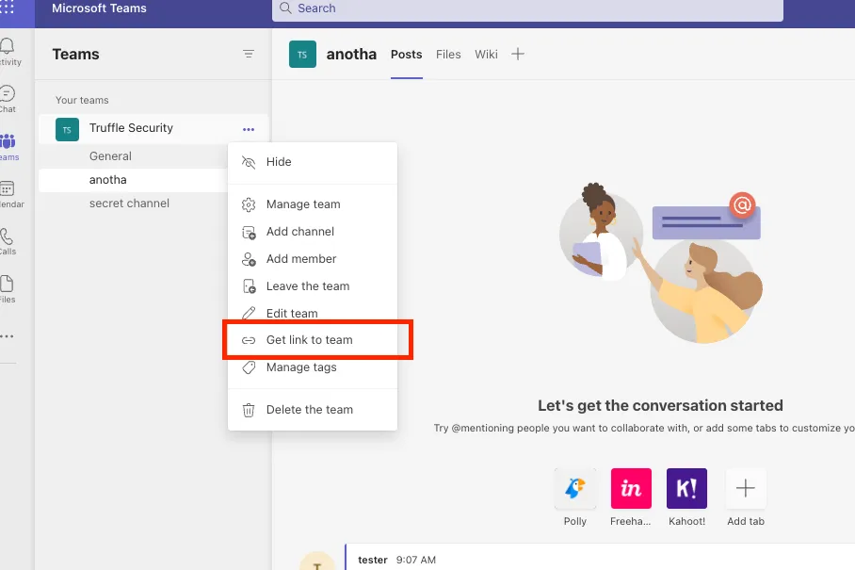This screenshot has height=570, width=855.
Task: Select the Truffle Security team name
Action: [131, 127]
